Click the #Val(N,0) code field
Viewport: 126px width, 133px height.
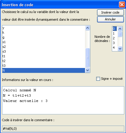click(63, 129)
